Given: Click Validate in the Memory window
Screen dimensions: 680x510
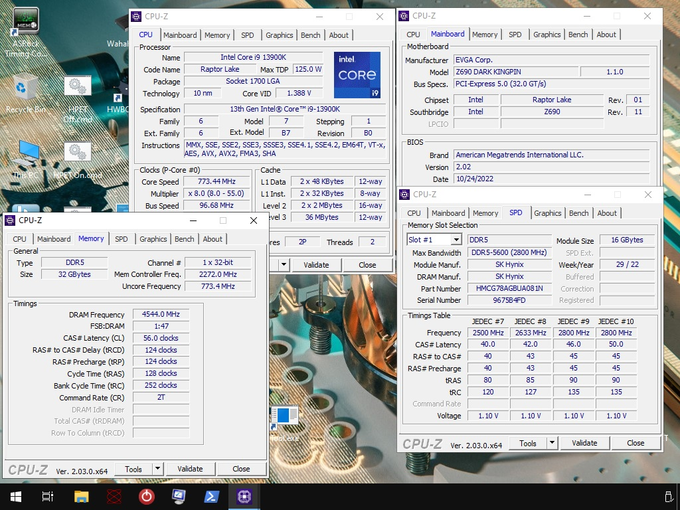Looking at the screenshot, I should (x=190, y=469).
